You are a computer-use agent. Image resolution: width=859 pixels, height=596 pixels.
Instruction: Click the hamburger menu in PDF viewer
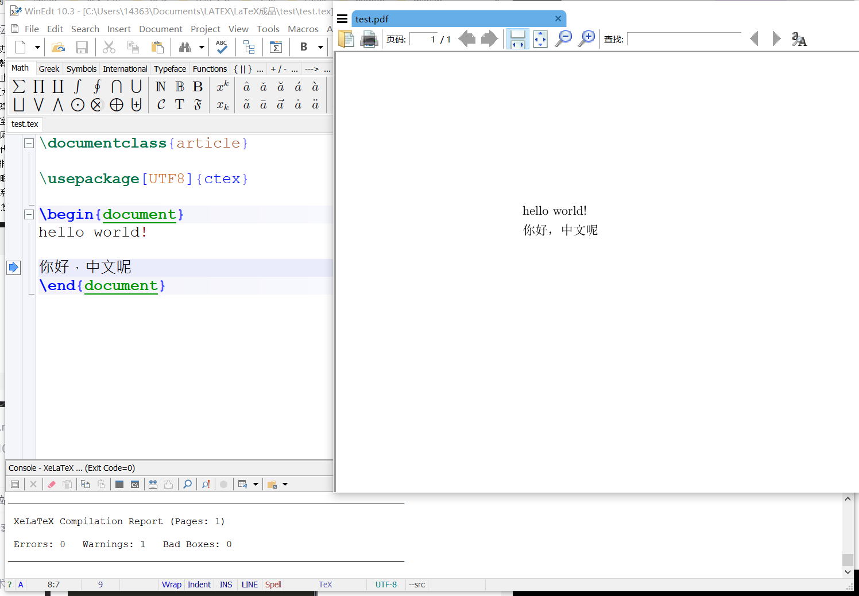pyautogui.click(x=342, y=19)
